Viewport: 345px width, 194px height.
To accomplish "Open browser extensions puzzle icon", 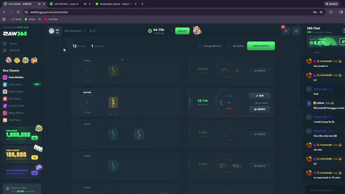I will [331, 12].
